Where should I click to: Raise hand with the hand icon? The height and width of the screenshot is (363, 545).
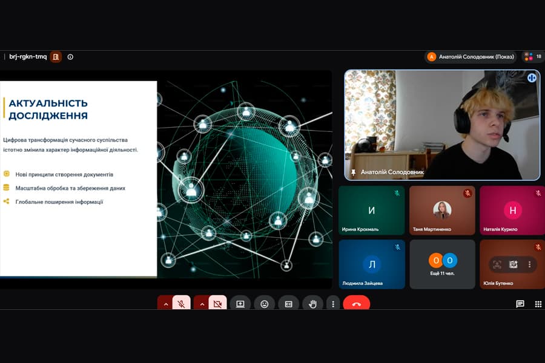312,304
